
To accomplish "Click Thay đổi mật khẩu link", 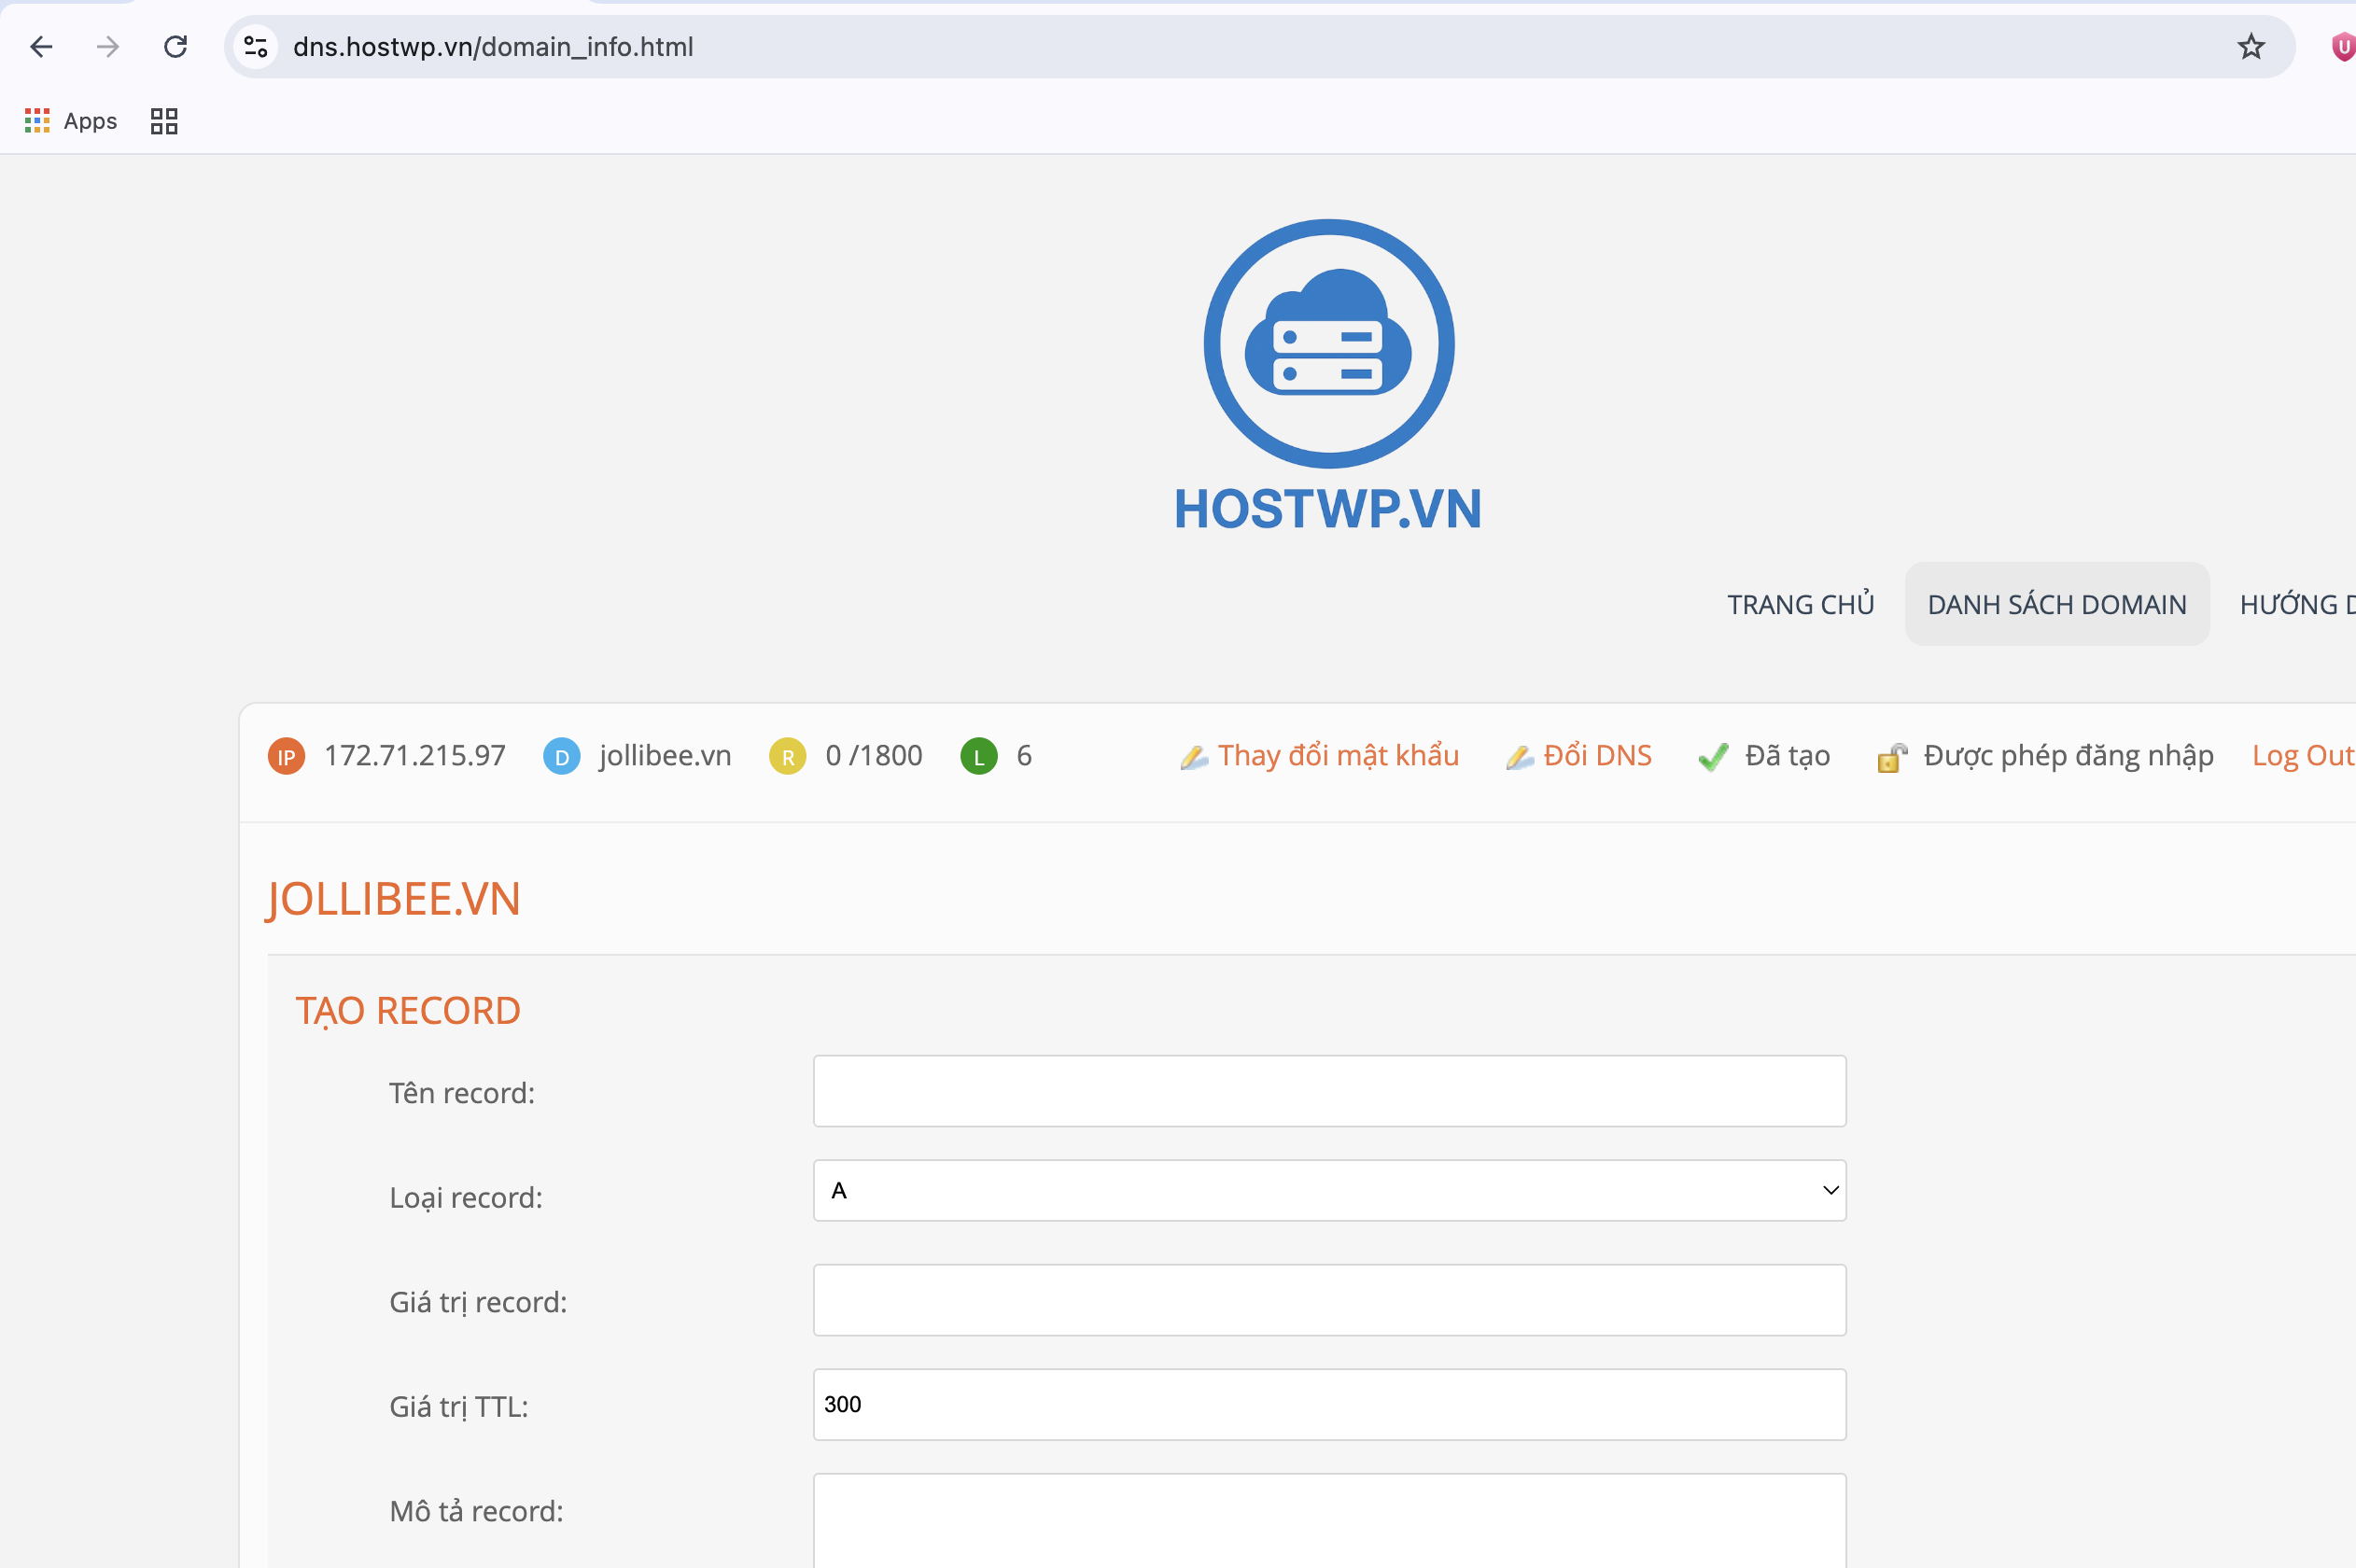I will click(1337, 755).
